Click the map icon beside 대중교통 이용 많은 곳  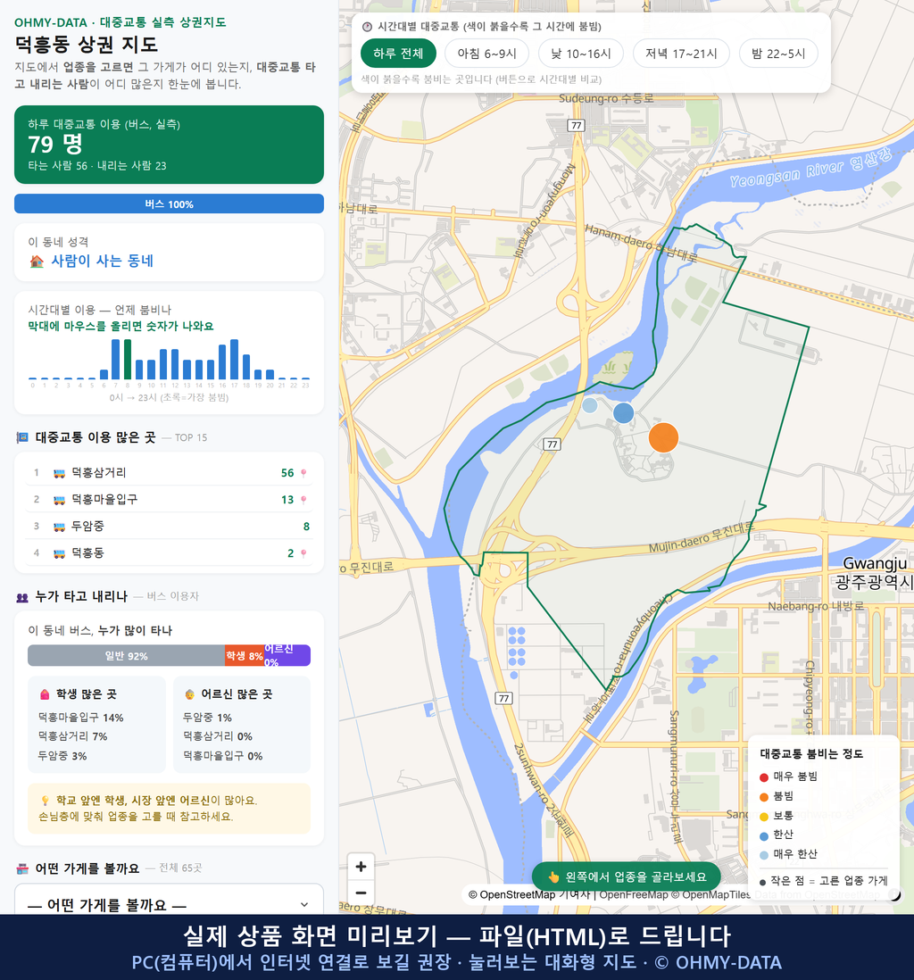[22, 437]
